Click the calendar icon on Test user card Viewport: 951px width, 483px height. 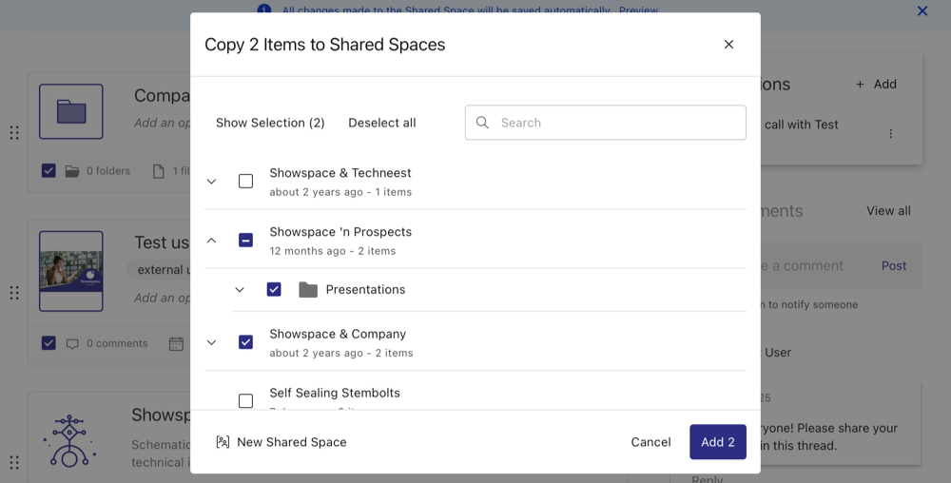pyautogui.click(x=176, y=343)
